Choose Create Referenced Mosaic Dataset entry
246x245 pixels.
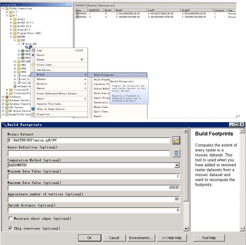[x=59, y=93]
